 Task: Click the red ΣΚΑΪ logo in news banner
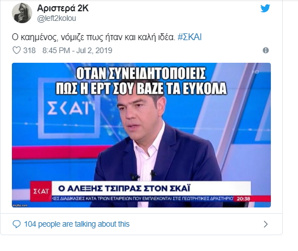(x=41, y=191)
